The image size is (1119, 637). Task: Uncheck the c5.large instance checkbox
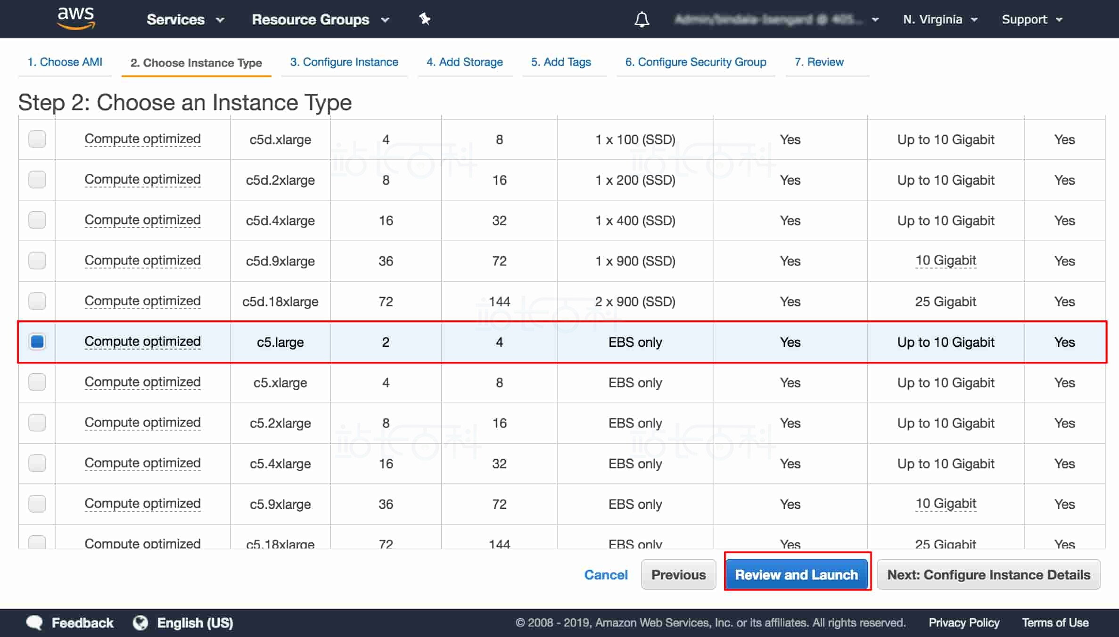tap(37, 342)
